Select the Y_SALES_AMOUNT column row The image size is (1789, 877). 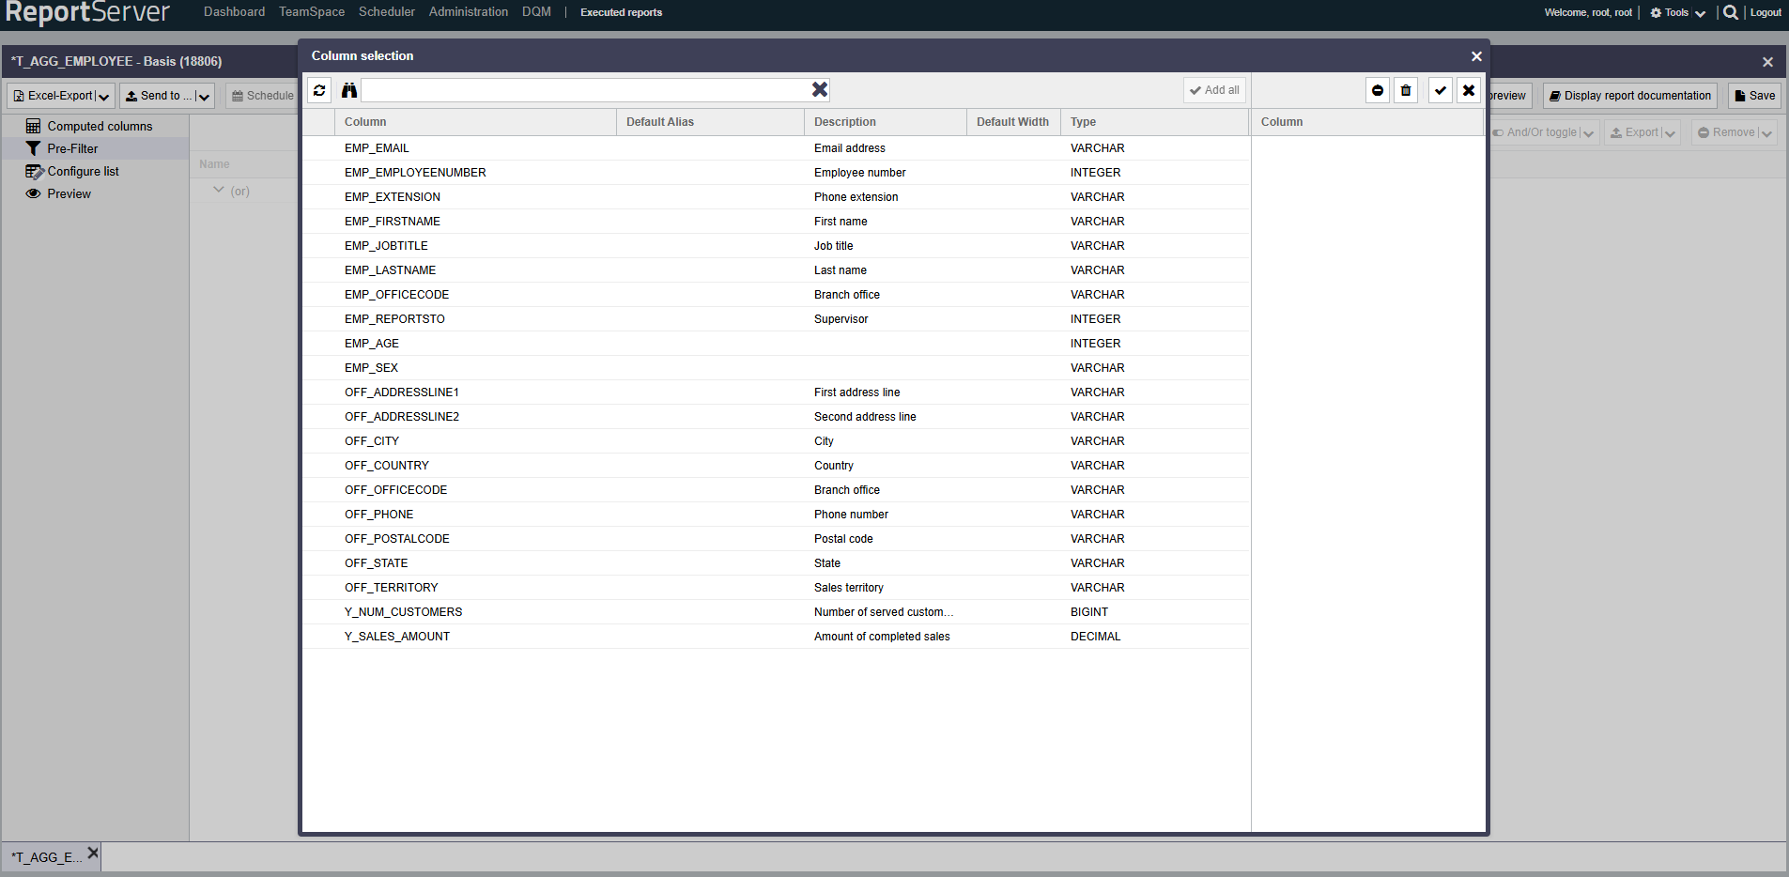tap(396, 637)
